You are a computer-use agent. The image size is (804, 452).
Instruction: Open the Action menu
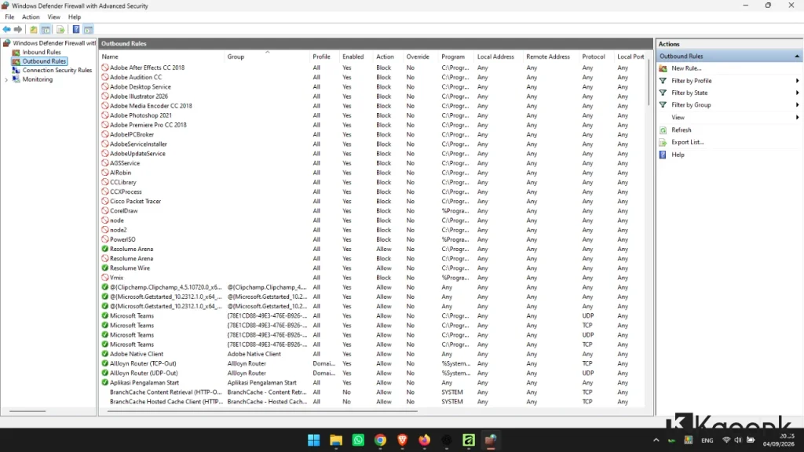click(x=31, y=17)
